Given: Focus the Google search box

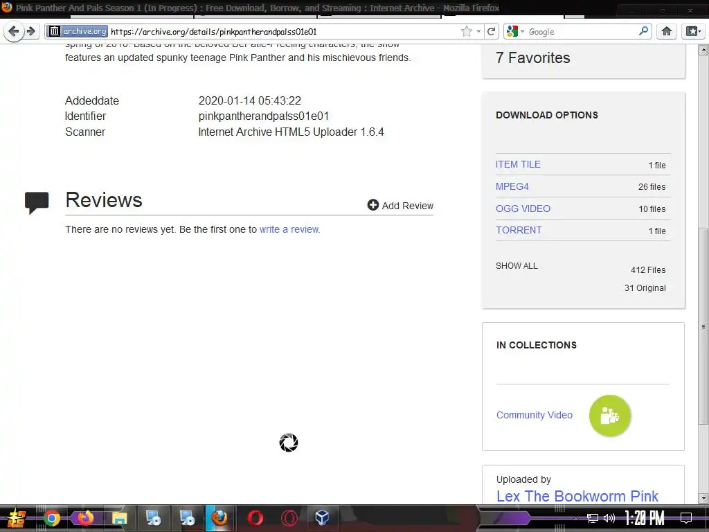Looking at the screenshot, I should point(582,31).
